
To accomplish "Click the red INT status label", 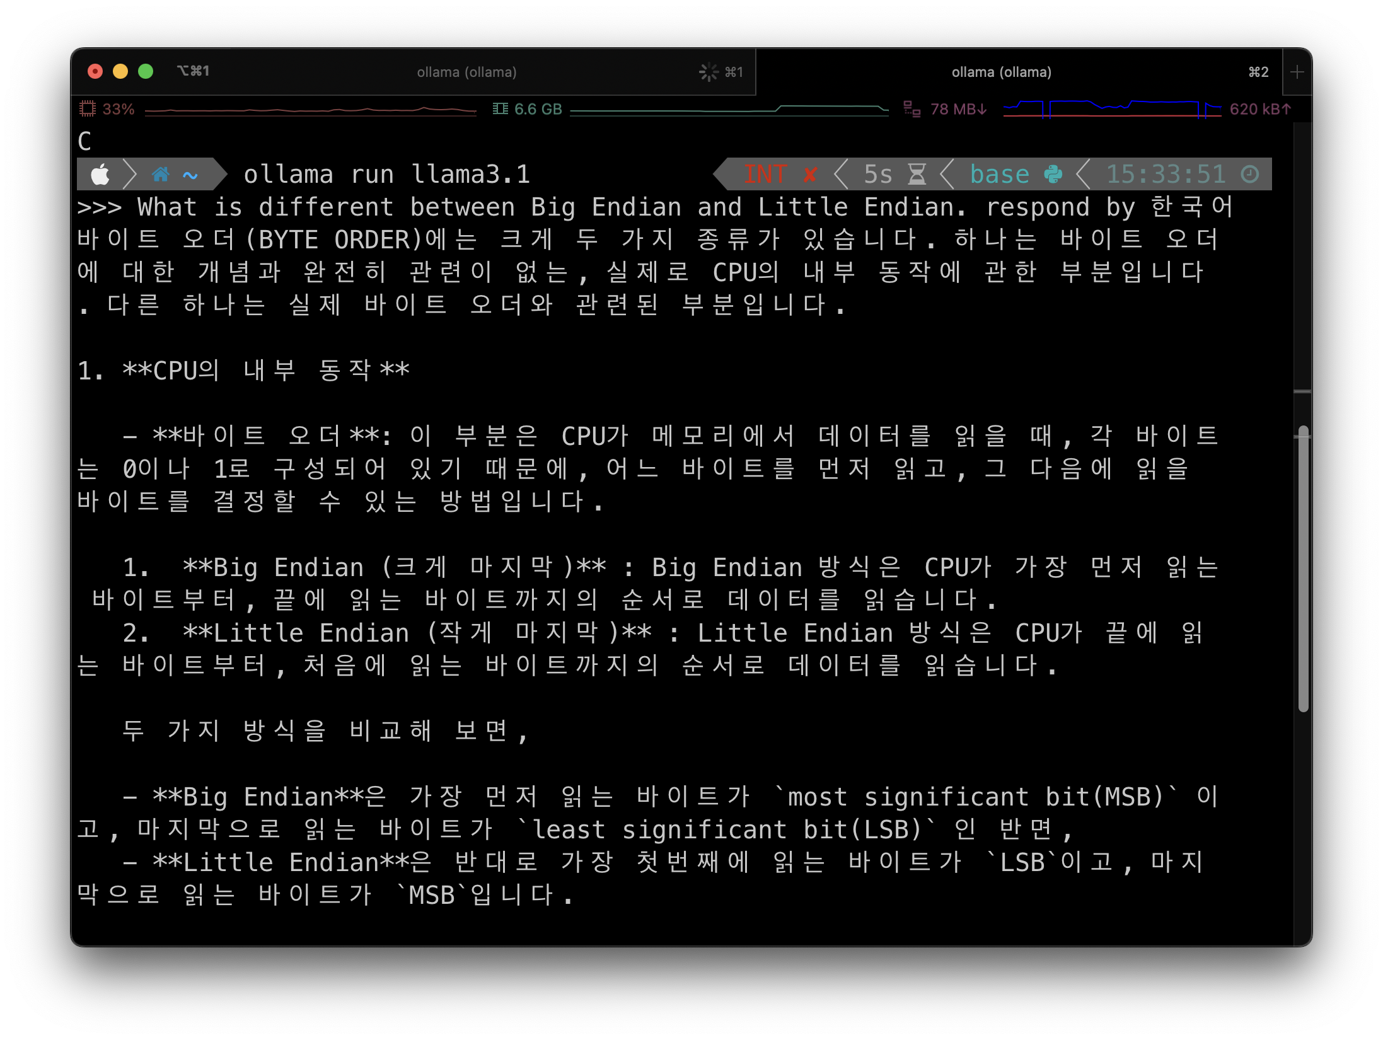I will pos(765,174).
